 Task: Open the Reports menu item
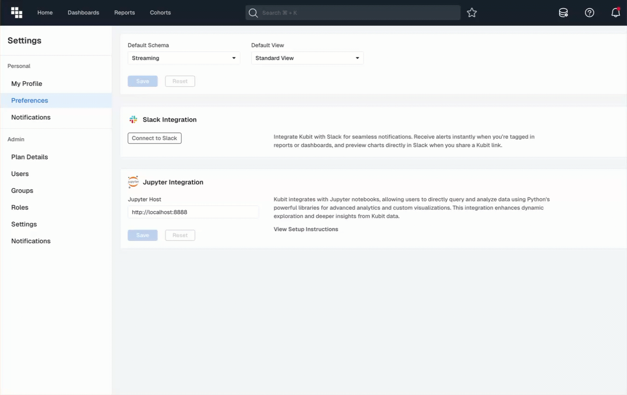124,13
